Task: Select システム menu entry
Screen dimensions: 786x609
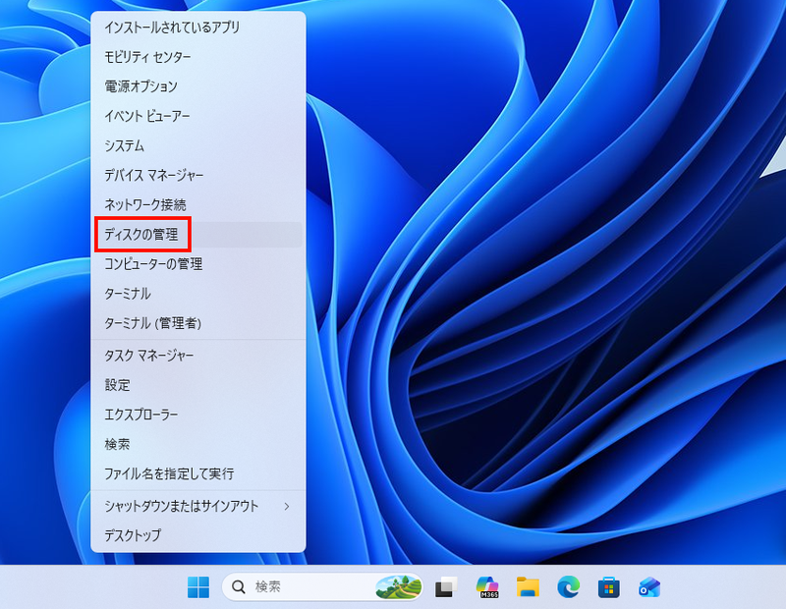Action: coord(198,145)
